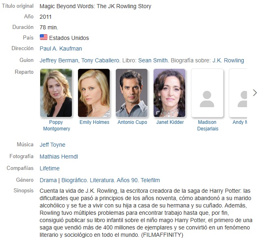Click the United States flag icon
The image size is (258, 238).
tap(43, 37)
